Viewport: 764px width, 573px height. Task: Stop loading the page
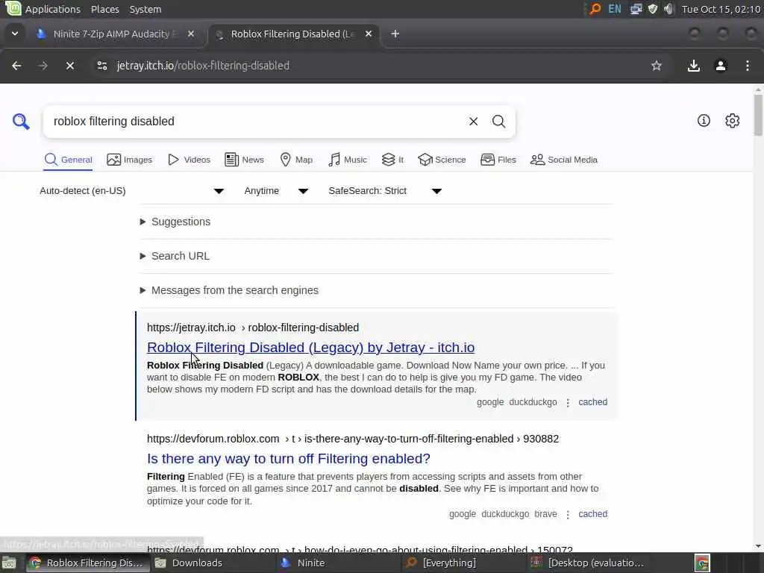69,66
